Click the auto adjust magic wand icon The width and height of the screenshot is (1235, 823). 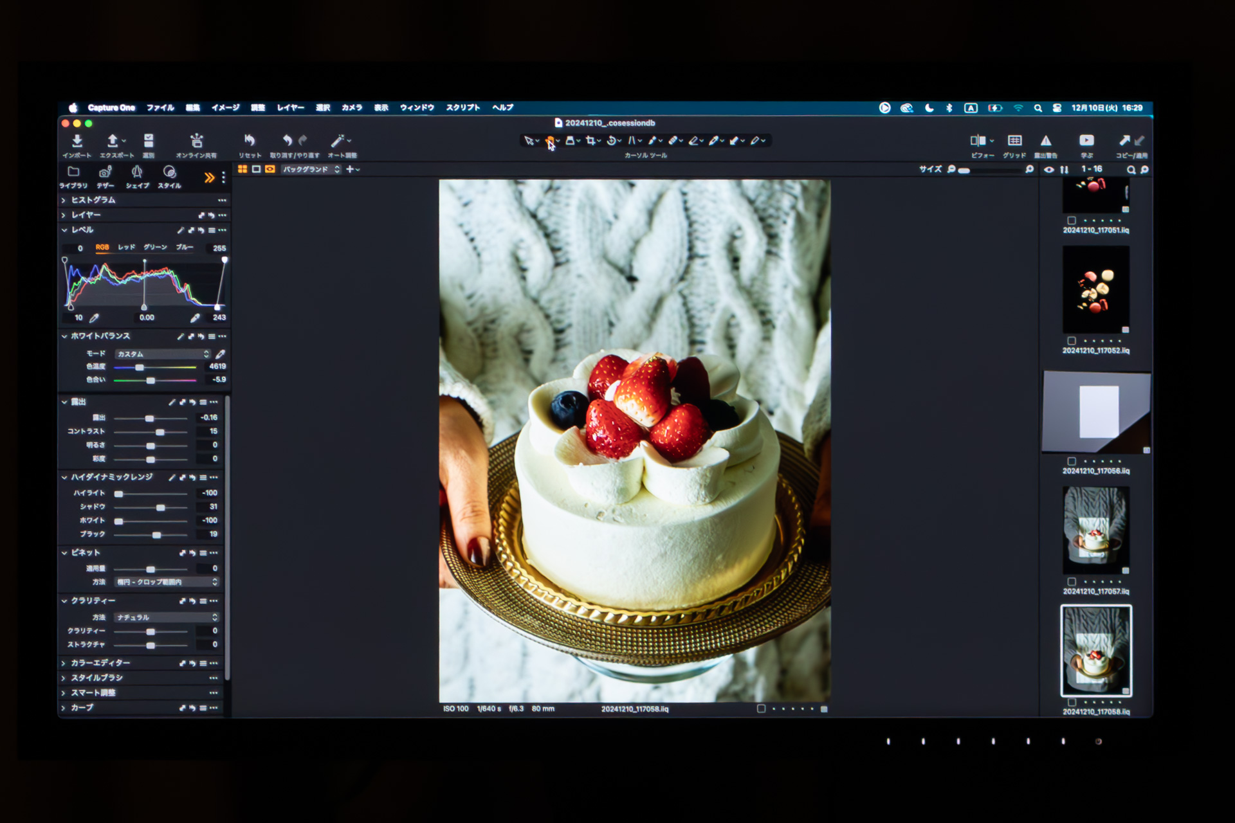(338, 141)
